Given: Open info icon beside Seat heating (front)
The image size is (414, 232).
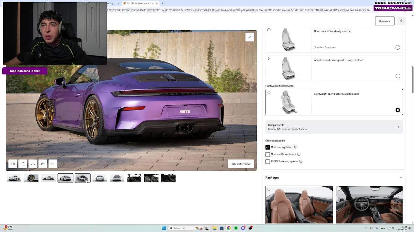Looking at the screenshot, I should pyautogui.click(x=296, y=147).
